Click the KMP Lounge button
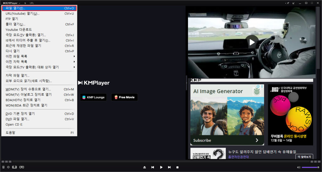322x172 pixels. click(x=93, y=97)
